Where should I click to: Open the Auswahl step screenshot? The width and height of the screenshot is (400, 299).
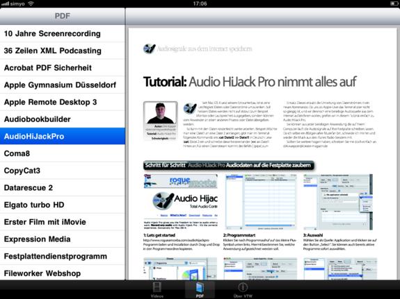338,202
